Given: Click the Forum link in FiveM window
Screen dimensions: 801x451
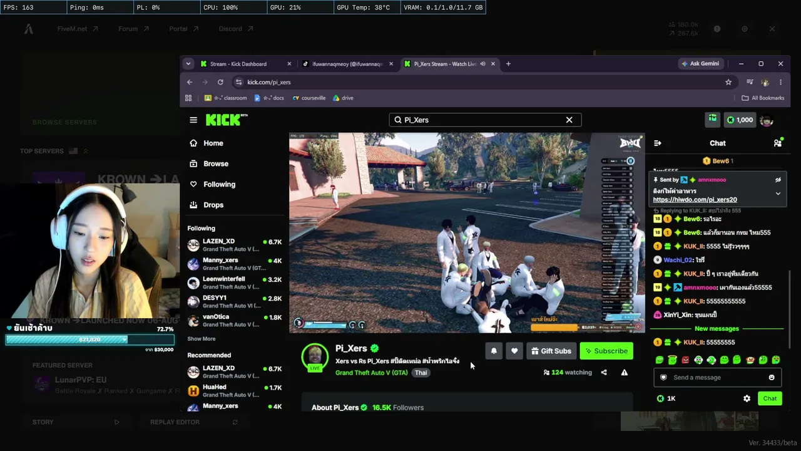Looking at the screenshot, I should click(133, 29).
